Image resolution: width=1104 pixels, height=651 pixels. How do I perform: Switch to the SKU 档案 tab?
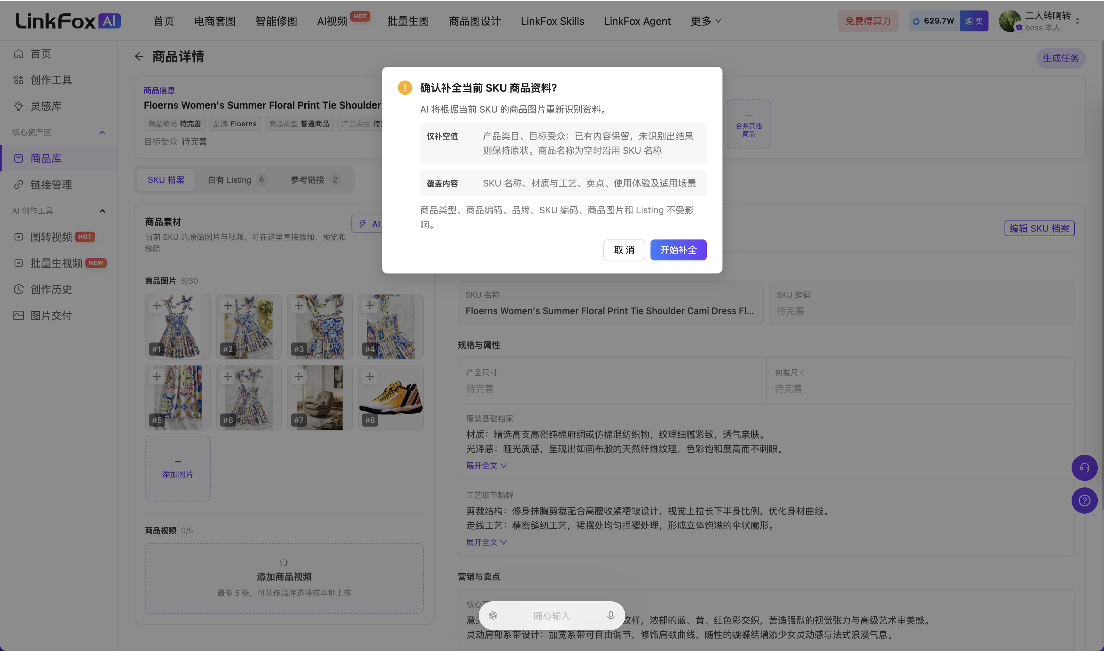click(166, 180)
